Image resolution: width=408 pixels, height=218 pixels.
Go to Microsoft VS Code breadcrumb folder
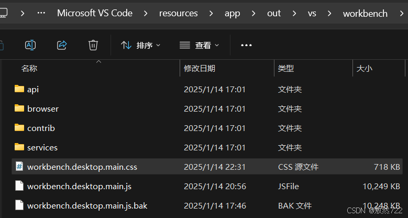coord(95,13)
